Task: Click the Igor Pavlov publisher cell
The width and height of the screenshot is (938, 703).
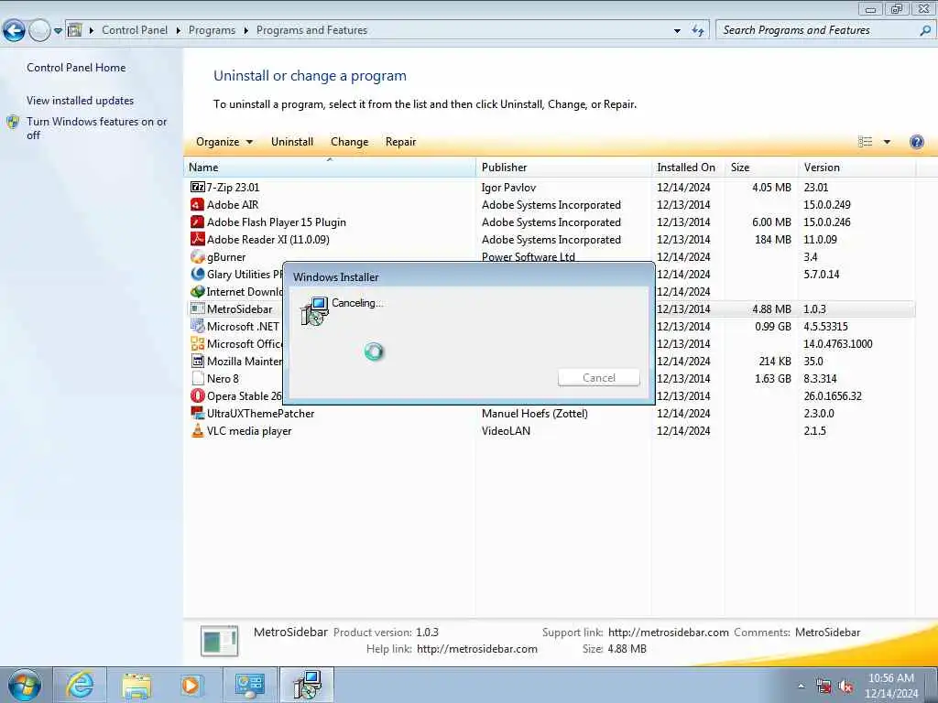Action: (x=508, y=188)
